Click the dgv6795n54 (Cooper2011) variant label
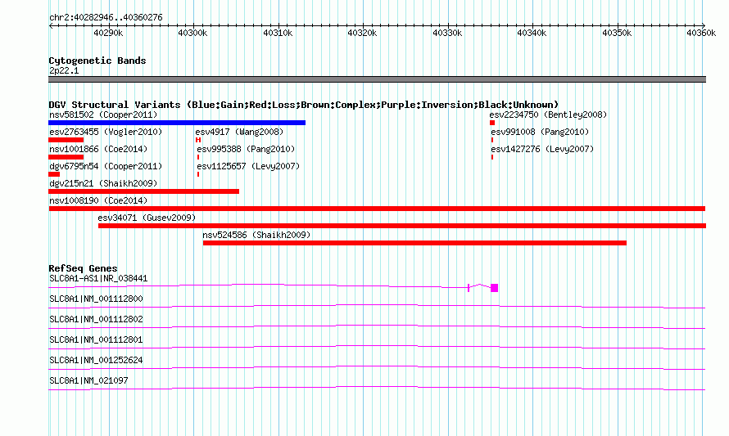This screenshot has width=729, height=436. (106, 166)
